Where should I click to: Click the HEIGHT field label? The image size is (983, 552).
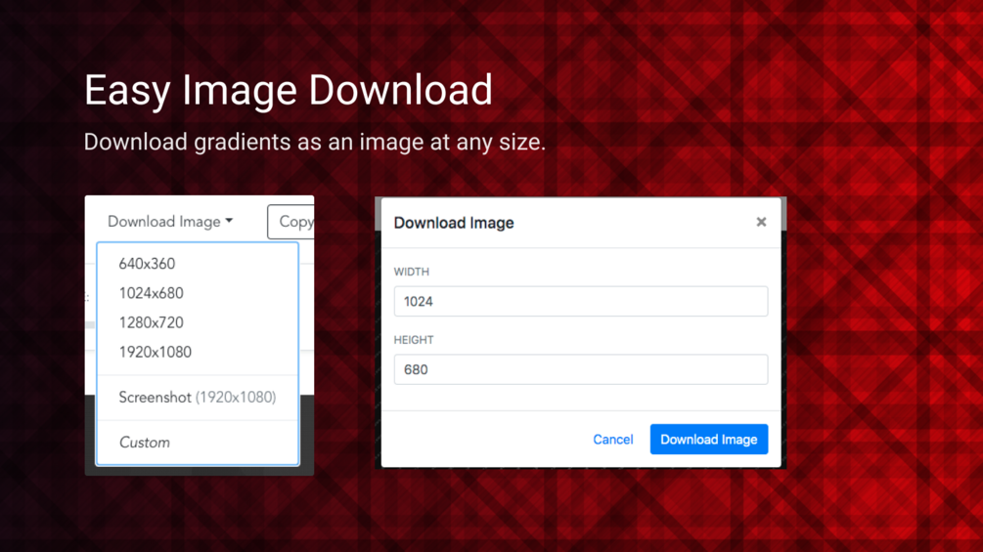(x=414, y=340)
